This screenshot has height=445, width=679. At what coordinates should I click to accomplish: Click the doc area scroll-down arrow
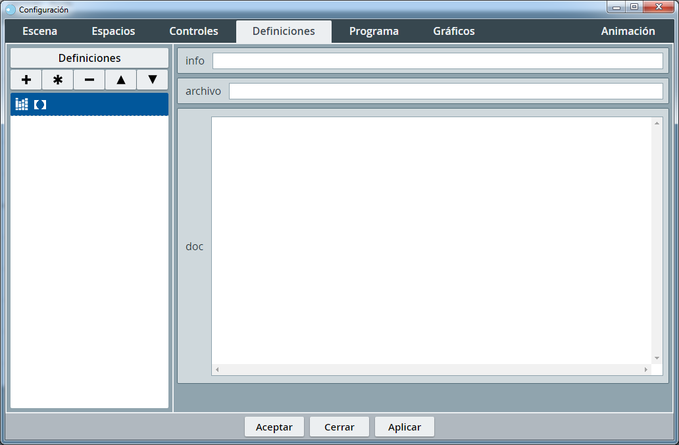point(657,358)
